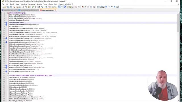Click the ItemStackSizeMultiplier=1.000000 line

click(x=25, y=62)
